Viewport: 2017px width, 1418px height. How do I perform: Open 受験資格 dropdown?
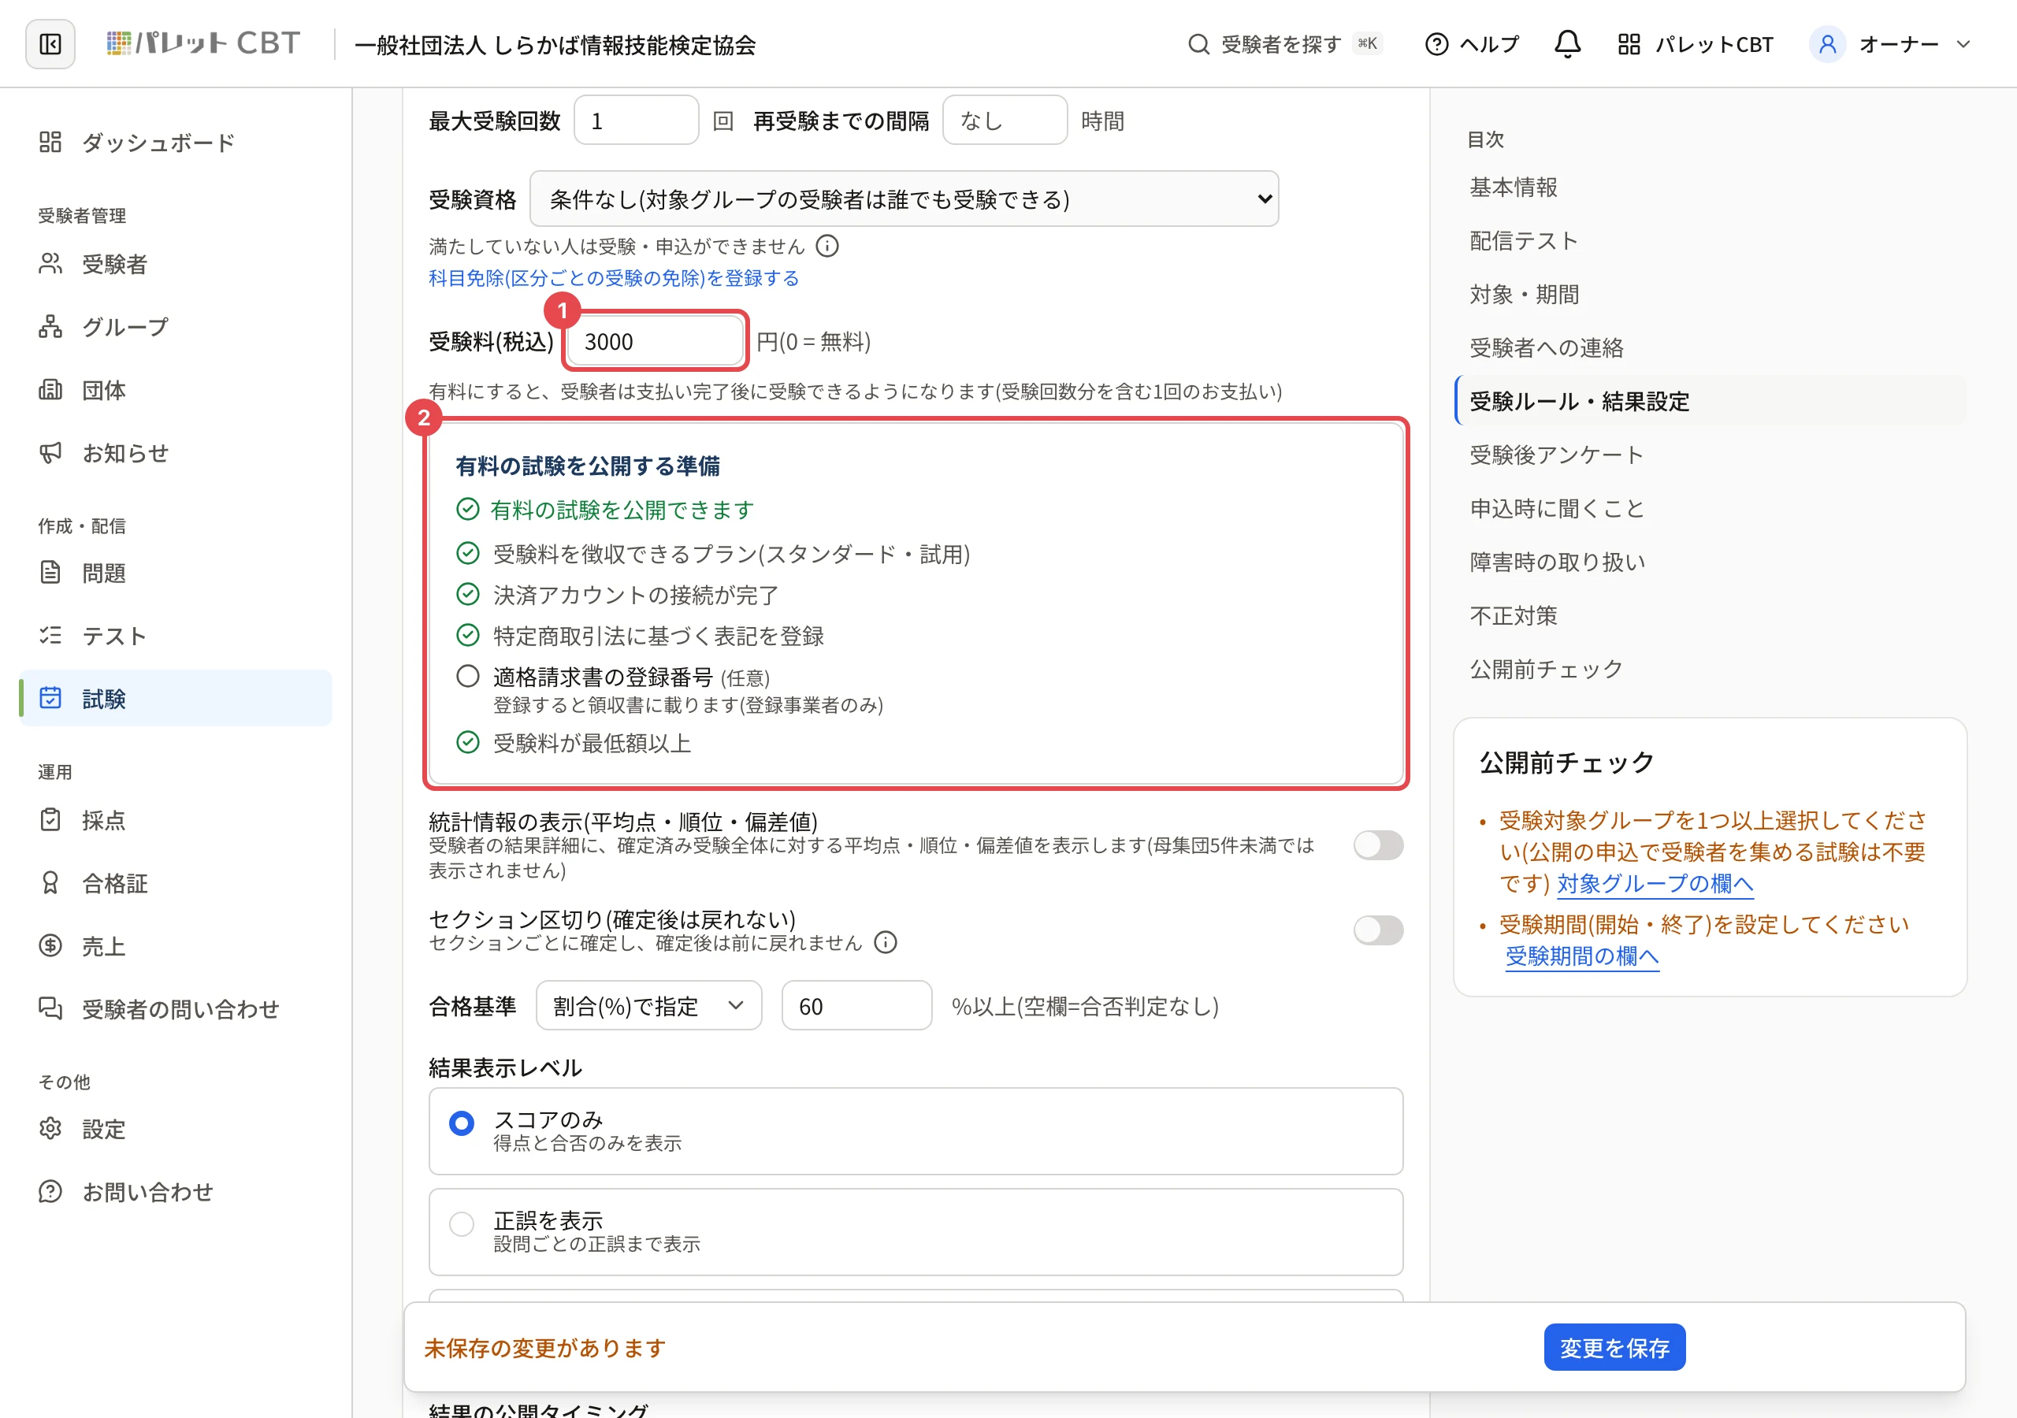[x=904, y=199]
